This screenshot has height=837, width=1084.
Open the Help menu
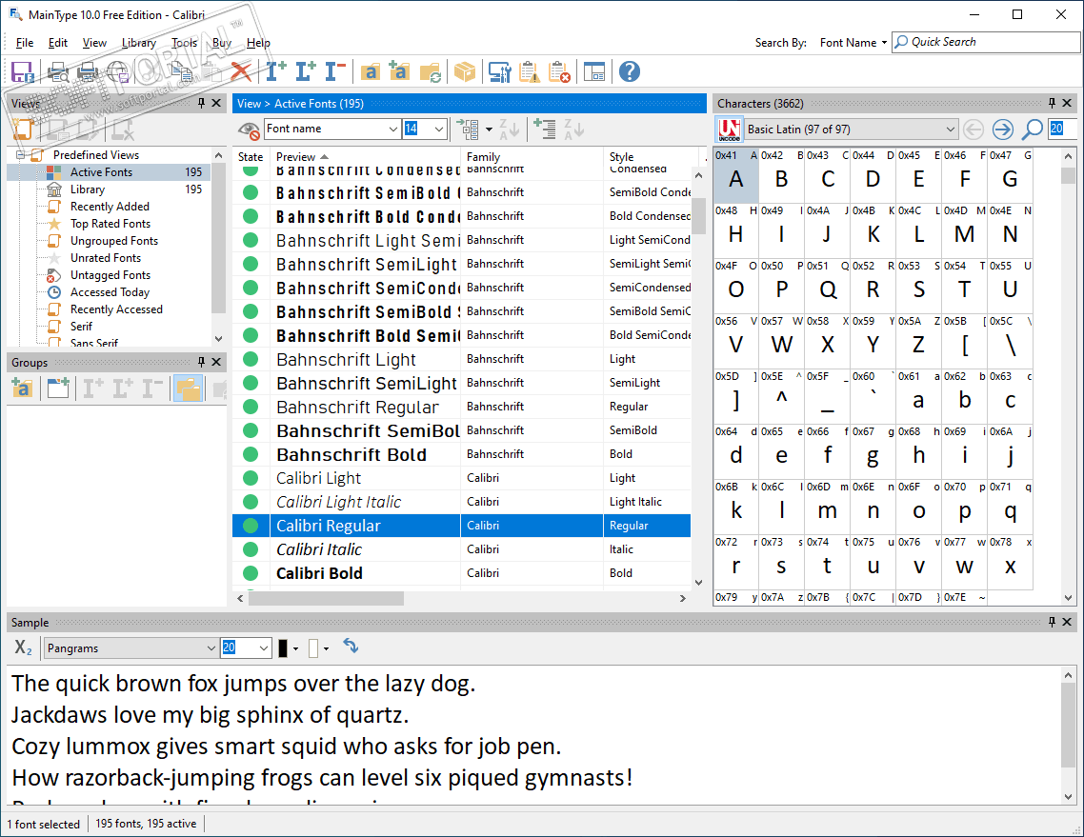click(x=258, y=43)
